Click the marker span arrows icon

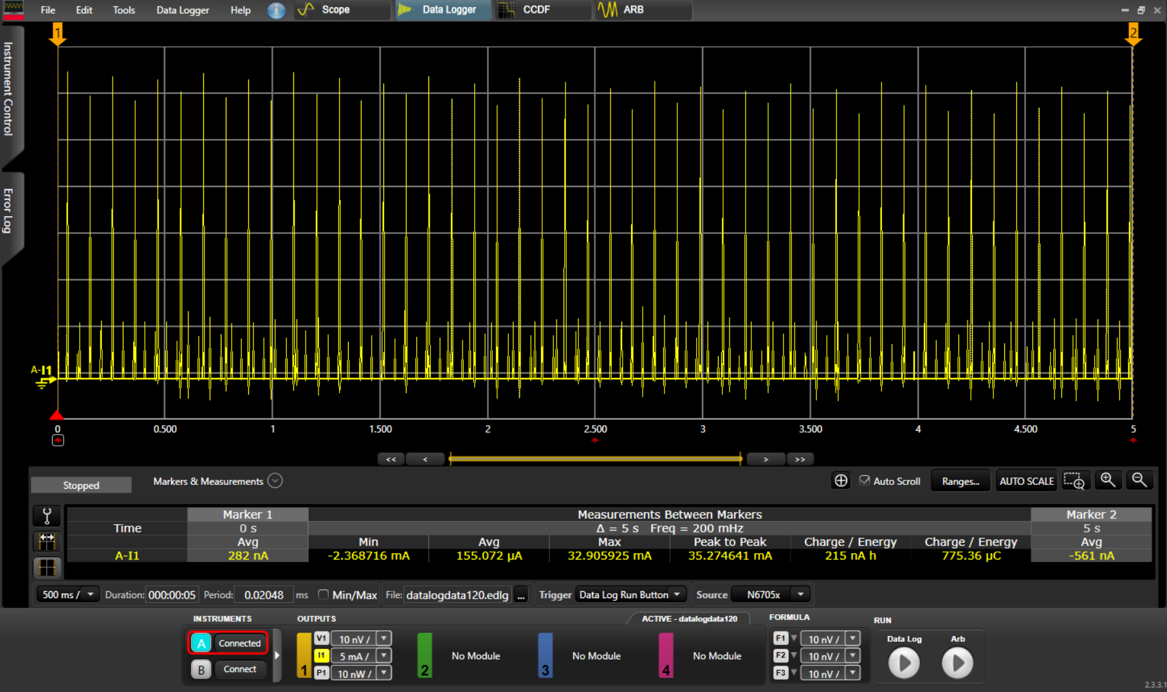(x=47, y=542)
